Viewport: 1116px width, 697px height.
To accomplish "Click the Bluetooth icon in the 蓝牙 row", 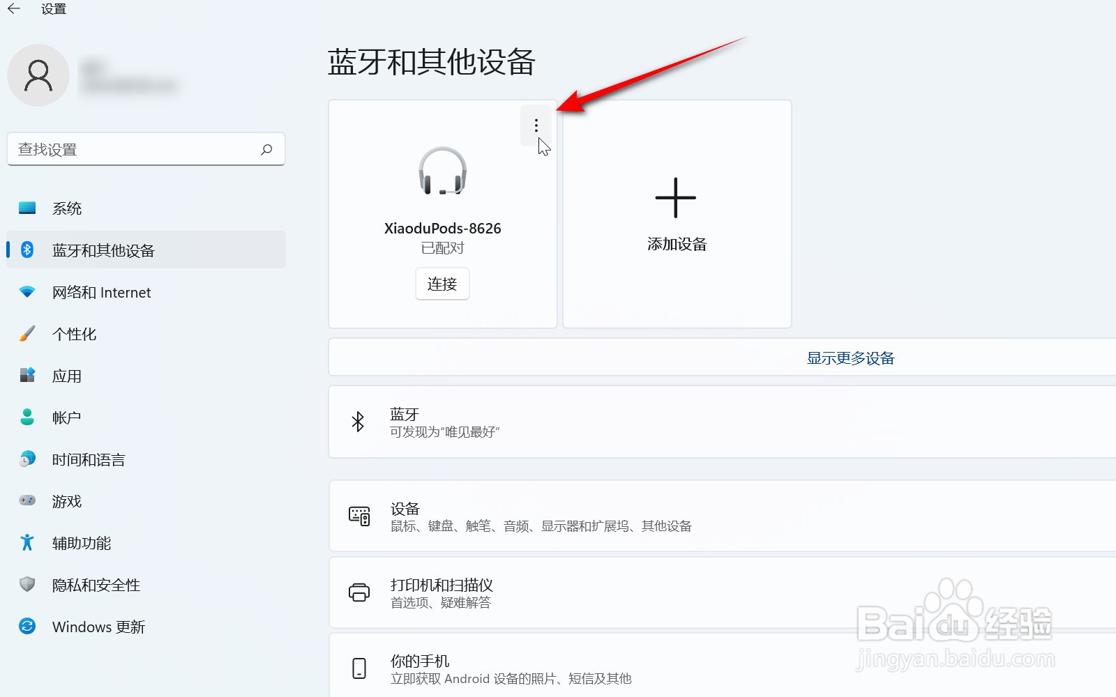I will click(359, 422).
